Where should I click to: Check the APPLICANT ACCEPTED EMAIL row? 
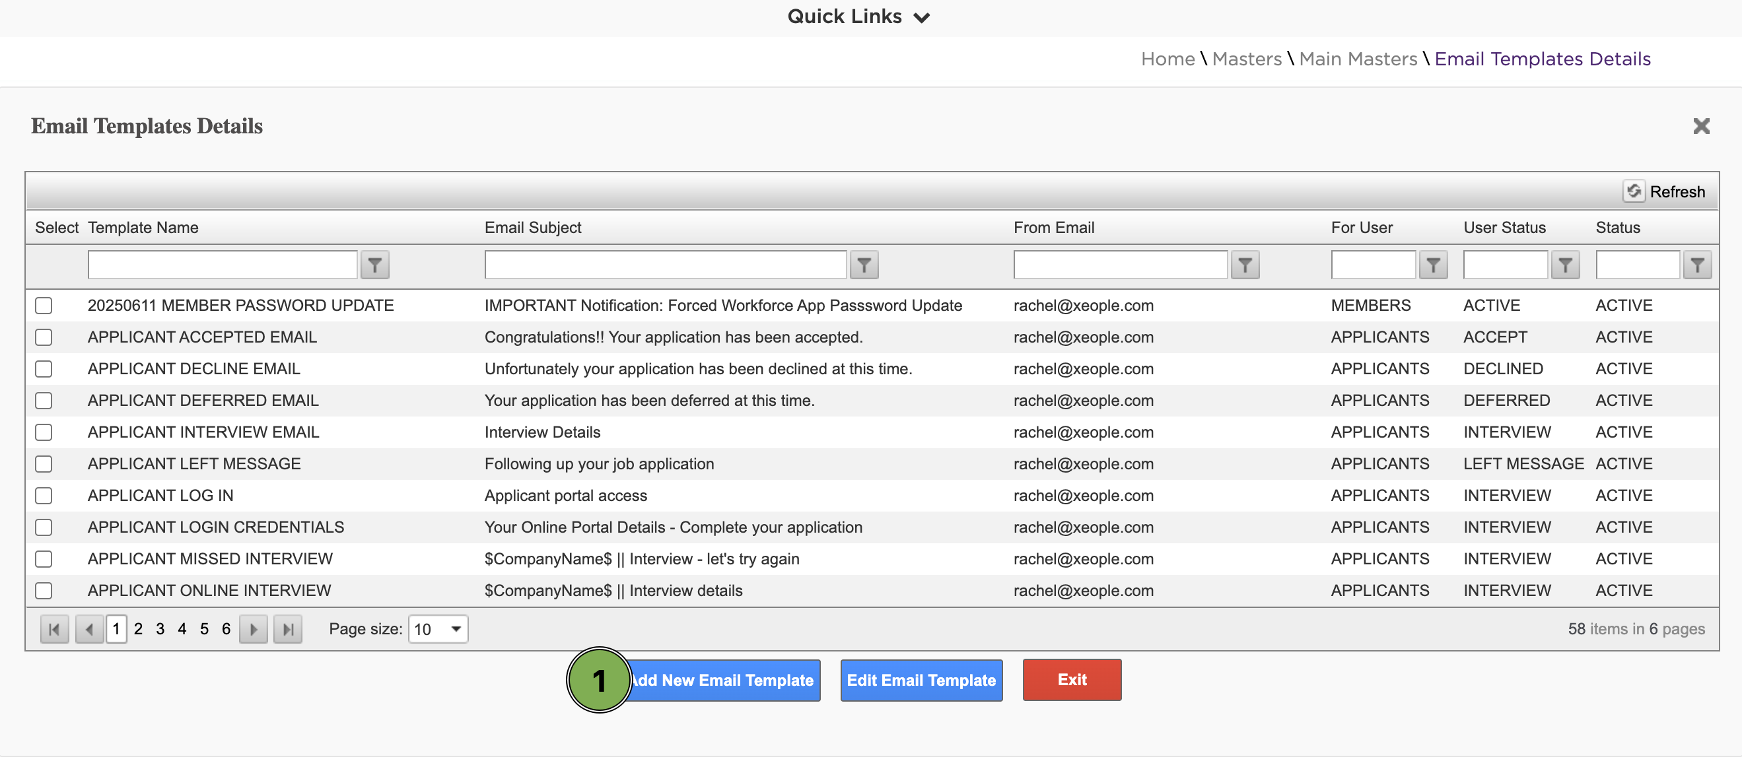point(44,337)
